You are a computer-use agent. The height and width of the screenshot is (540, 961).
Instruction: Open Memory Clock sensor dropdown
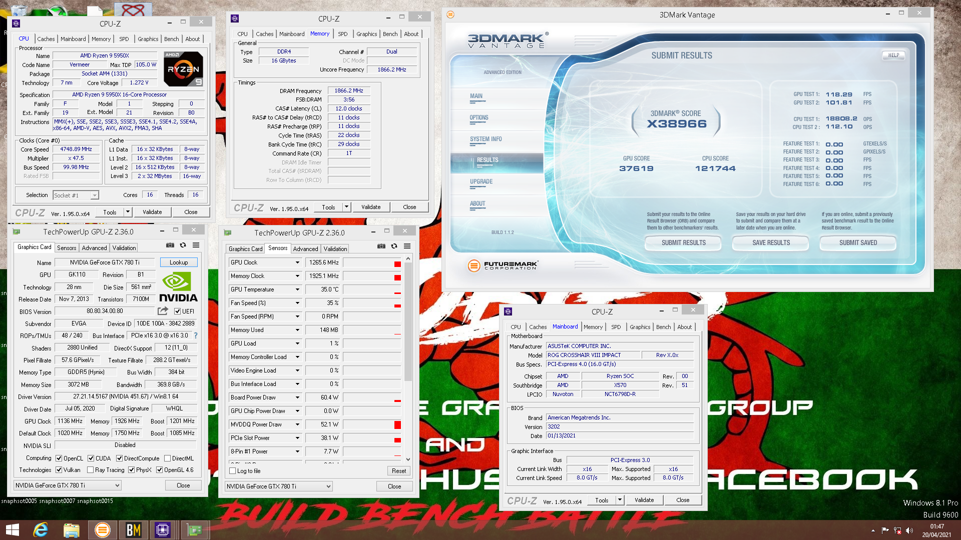(x=297, y=276)
